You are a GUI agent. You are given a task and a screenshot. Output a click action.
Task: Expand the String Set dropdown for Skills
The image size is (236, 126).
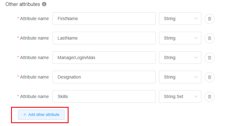pyautogui.click(x=180, y=97)
